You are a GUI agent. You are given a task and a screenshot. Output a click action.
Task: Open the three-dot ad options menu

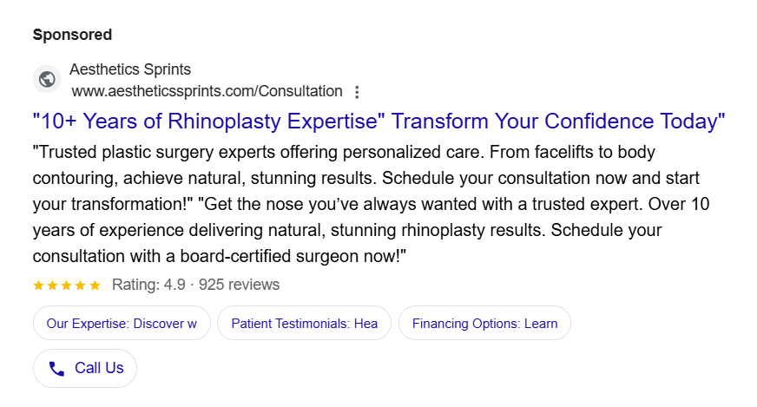click(357, 92)
